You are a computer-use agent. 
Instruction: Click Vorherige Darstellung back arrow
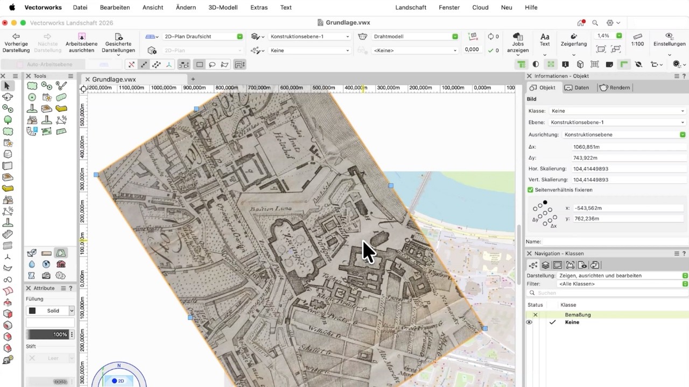pos(16,43)
